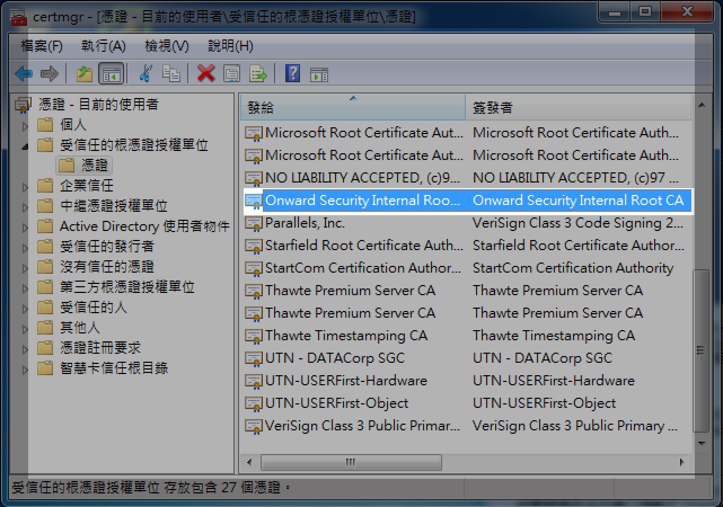Image resolution: width=723 pixels, height=507 pixels.
Task: Click certificate icon of UTN - DATACorp SGC row
Action: click(254, 359)
